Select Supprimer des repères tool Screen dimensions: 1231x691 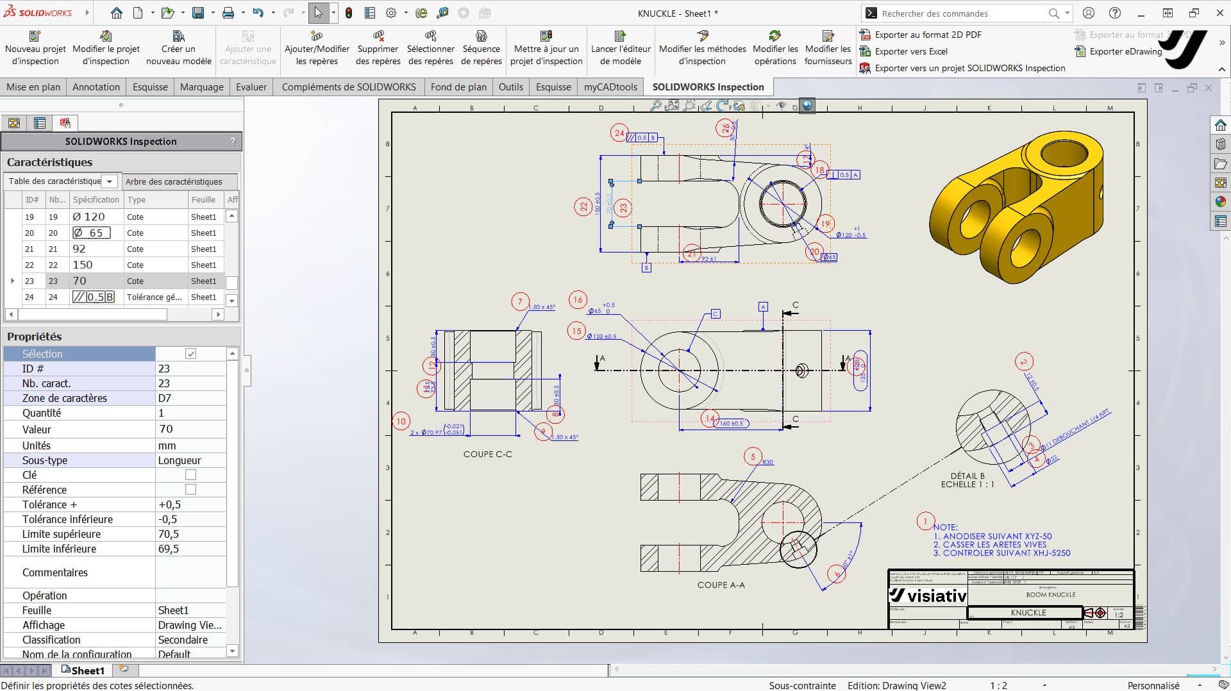[378, 48]
